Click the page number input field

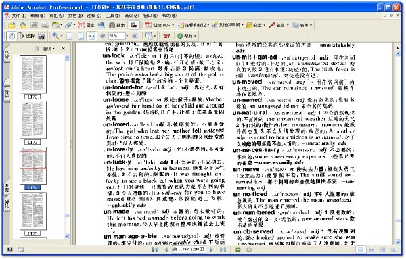click(x=188, y=250)
